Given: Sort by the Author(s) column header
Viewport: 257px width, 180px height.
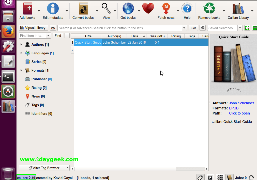Looking at the screenshot, I should [114, 36].
